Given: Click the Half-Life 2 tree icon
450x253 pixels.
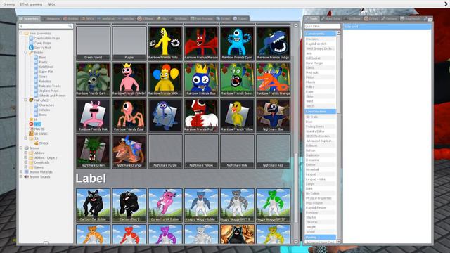Looking at the screenshot, I should pyautogui.click(x=31, y=100).
